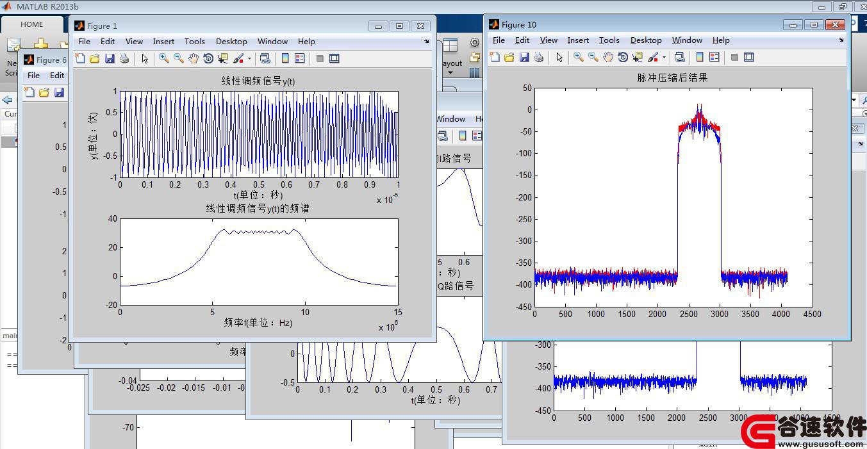
Task: Open the View menu in Figure 10
Action: point(549,40)
